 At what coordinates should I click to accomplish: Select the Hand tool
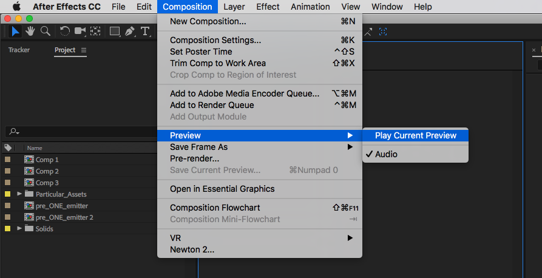pos(30,32)
